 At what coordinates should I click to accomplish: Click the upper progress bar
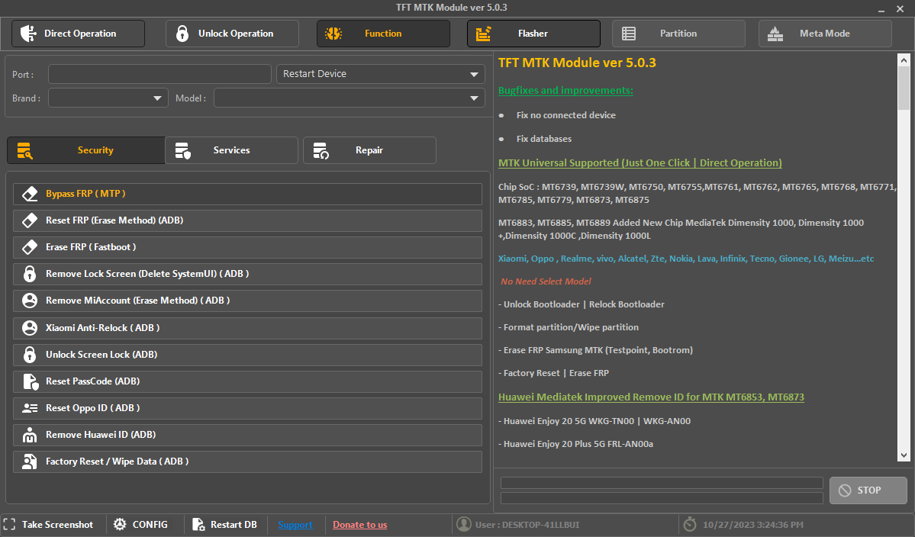point(662,483)
